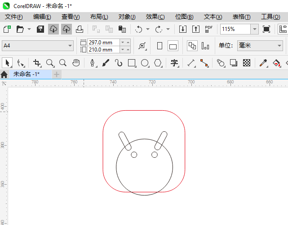Image resolution: width=288 pixels, height=225 pixels.
Task: Select the Blend effects tool
Action: (221, 63)
